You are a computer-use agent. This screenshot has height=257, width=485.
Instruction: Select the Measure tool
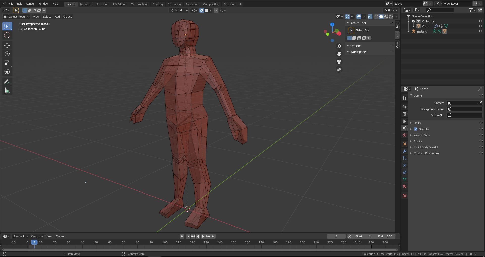coord(7,91)
